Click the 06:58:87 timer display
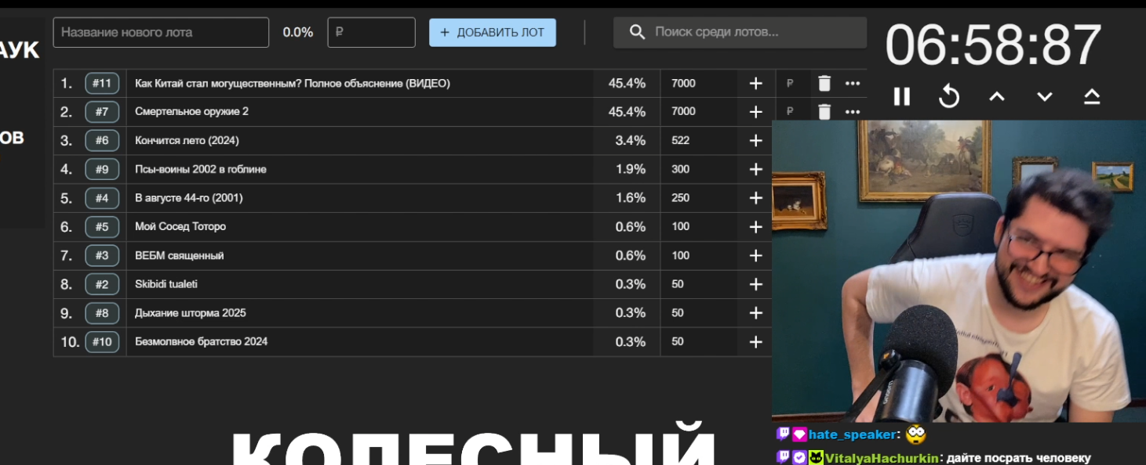1146x465 pixels. [993, 45]
